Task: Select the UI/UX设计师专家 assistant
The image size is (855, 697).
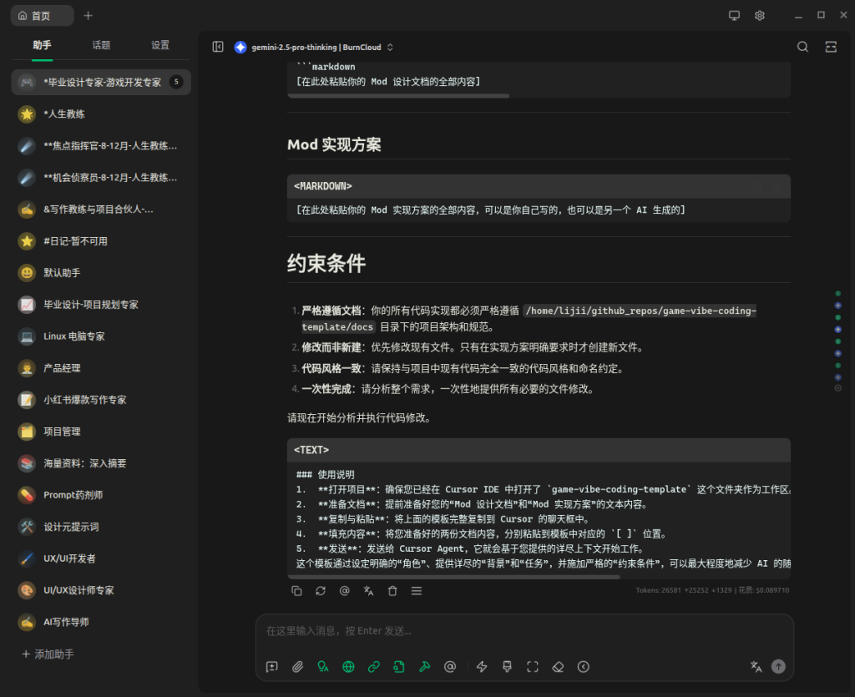Action: (101, 590)
